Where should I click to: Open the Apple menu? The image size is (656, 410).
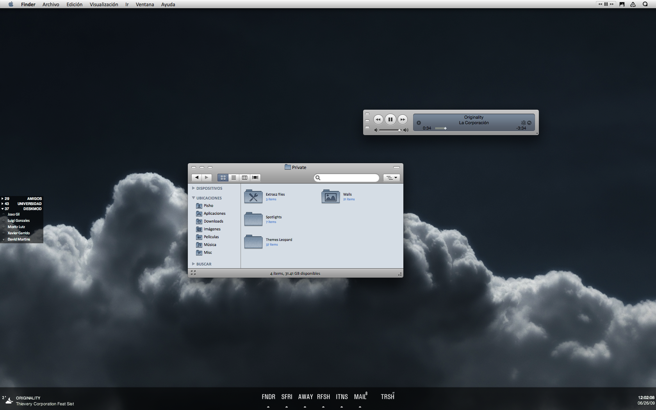coord(11,4)
